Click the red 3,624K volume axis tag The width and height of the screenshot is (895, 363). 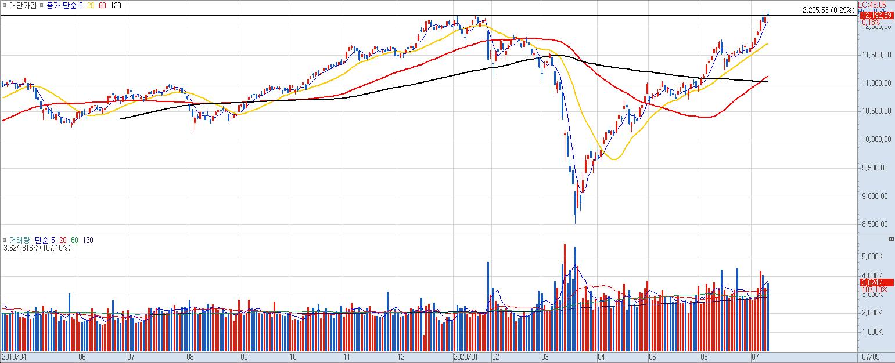click(x=876, y=282)
